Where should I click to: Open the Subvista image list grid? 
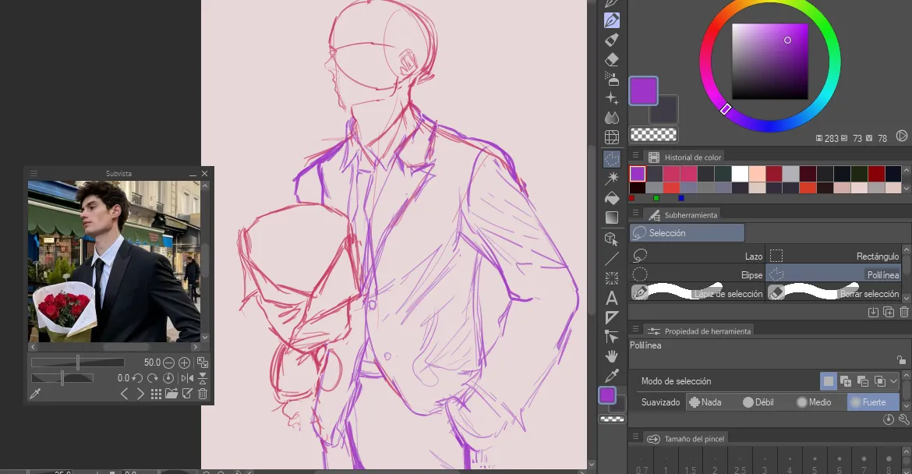click(156, 394)
